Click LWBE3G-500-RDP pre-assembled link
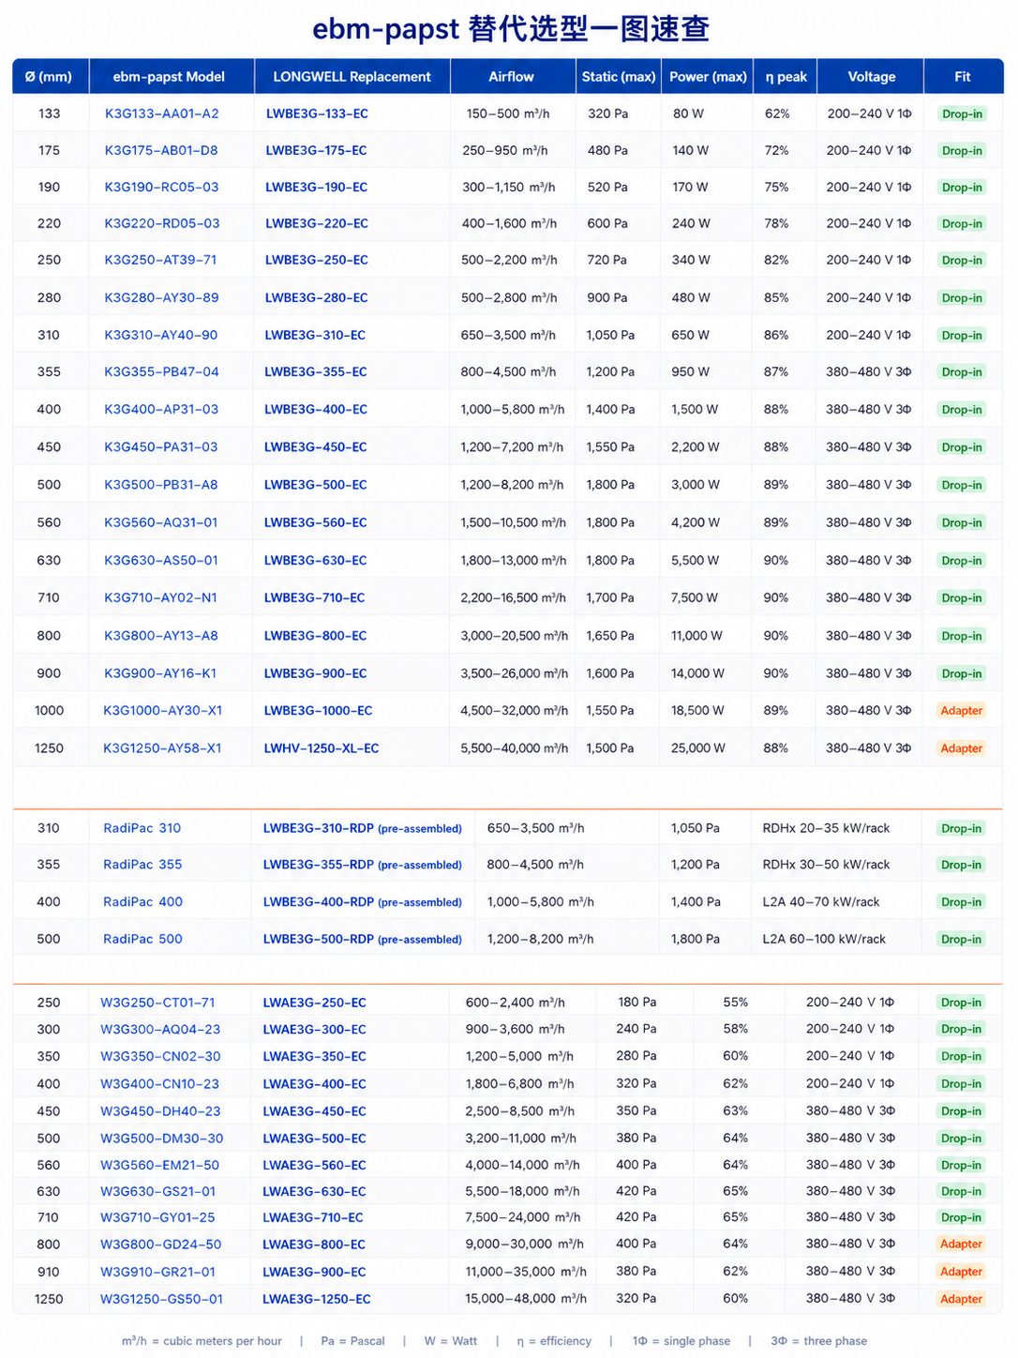Screen dimensions: 1018x1358 pos(363,939)
